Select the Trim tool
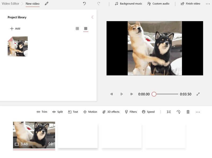Screen dimensions: 212x158 [42, 112]
